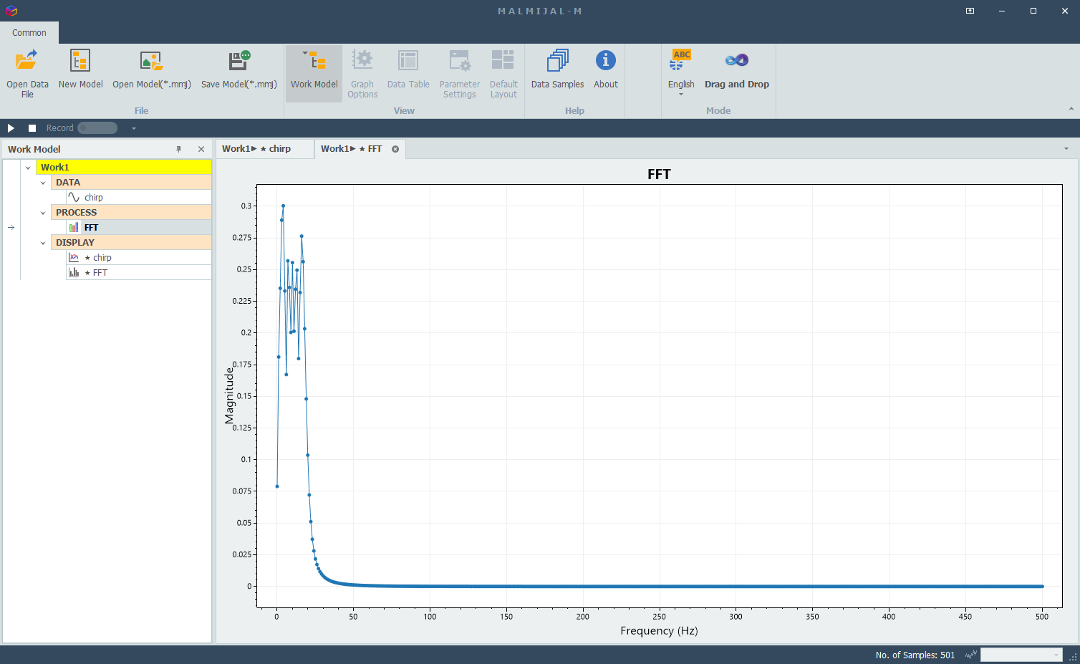Click Save Model(*.mmj) icon

(x=239, y=60)
